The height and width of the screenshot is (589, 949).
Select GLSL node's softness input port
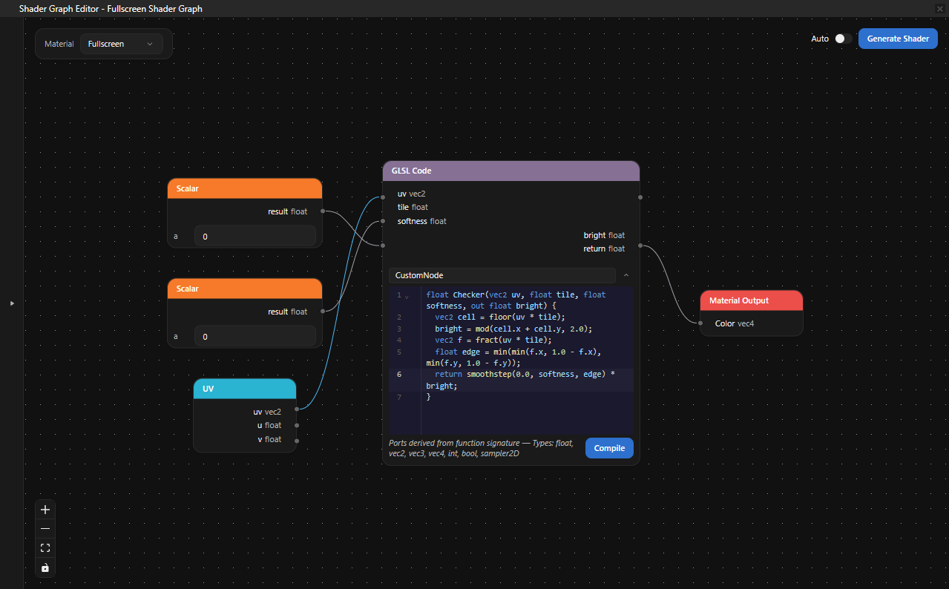click(x=383, y=221)
